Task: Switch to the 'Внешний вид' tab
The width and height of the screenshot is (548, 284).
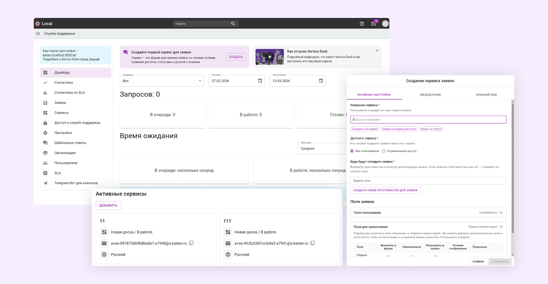Action: click(486, 95)
